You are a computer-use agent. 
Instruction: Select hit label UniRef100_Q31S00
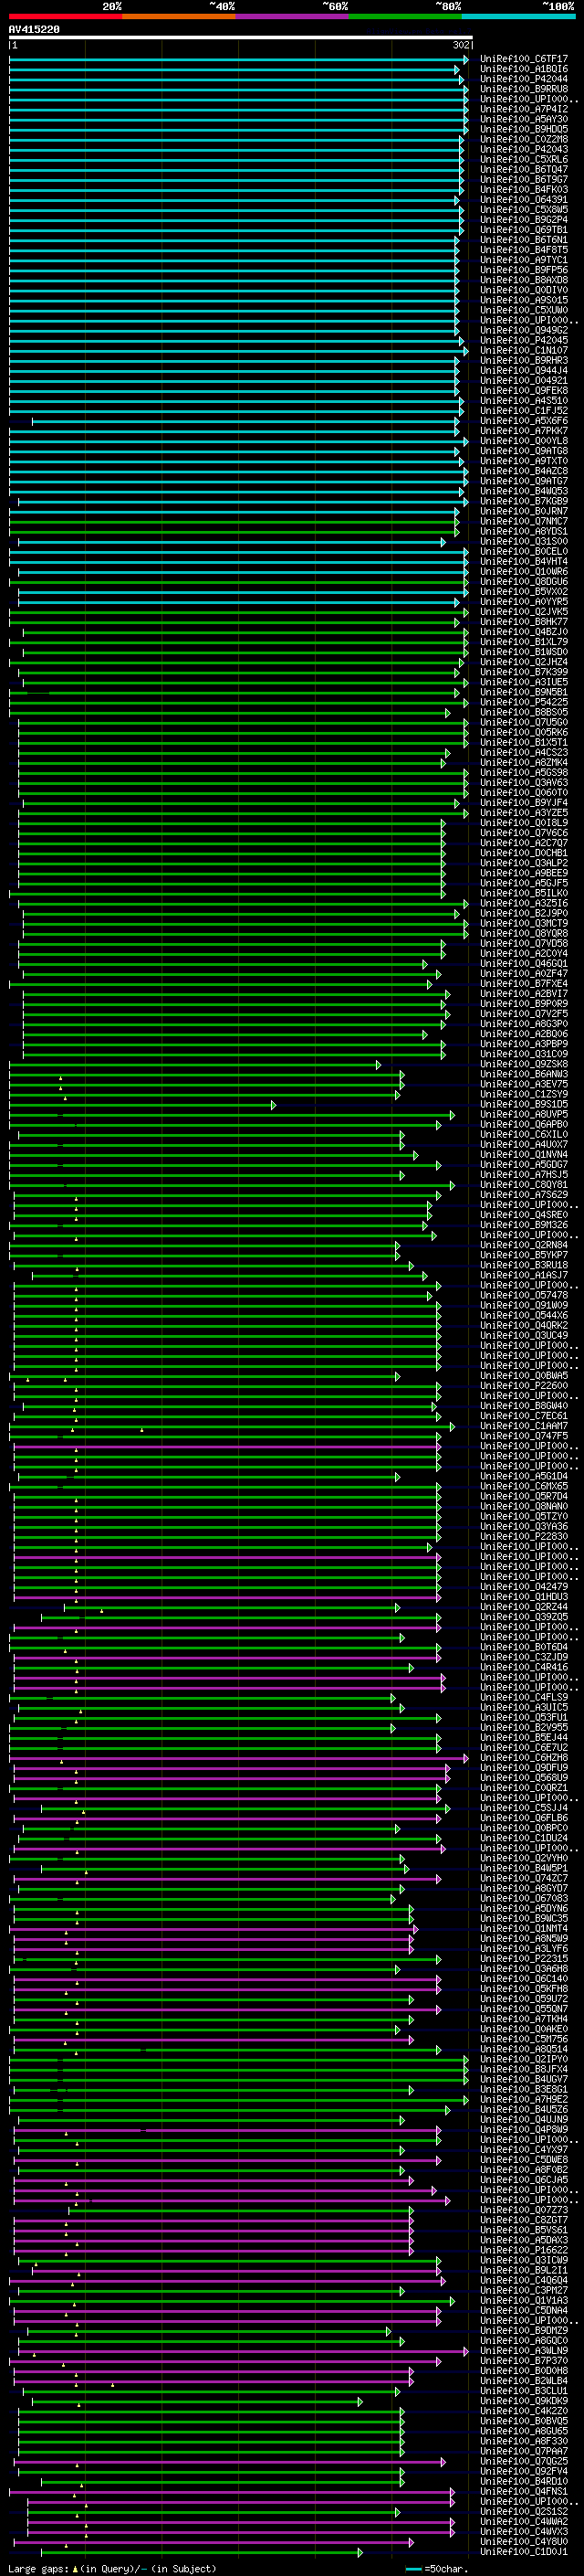tap(524, 541)
